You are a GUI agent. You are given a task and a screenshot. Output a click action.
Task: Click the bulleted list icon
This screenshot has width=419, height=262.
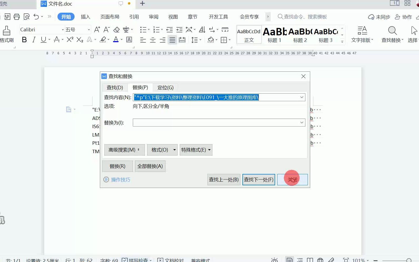[143, 30]
